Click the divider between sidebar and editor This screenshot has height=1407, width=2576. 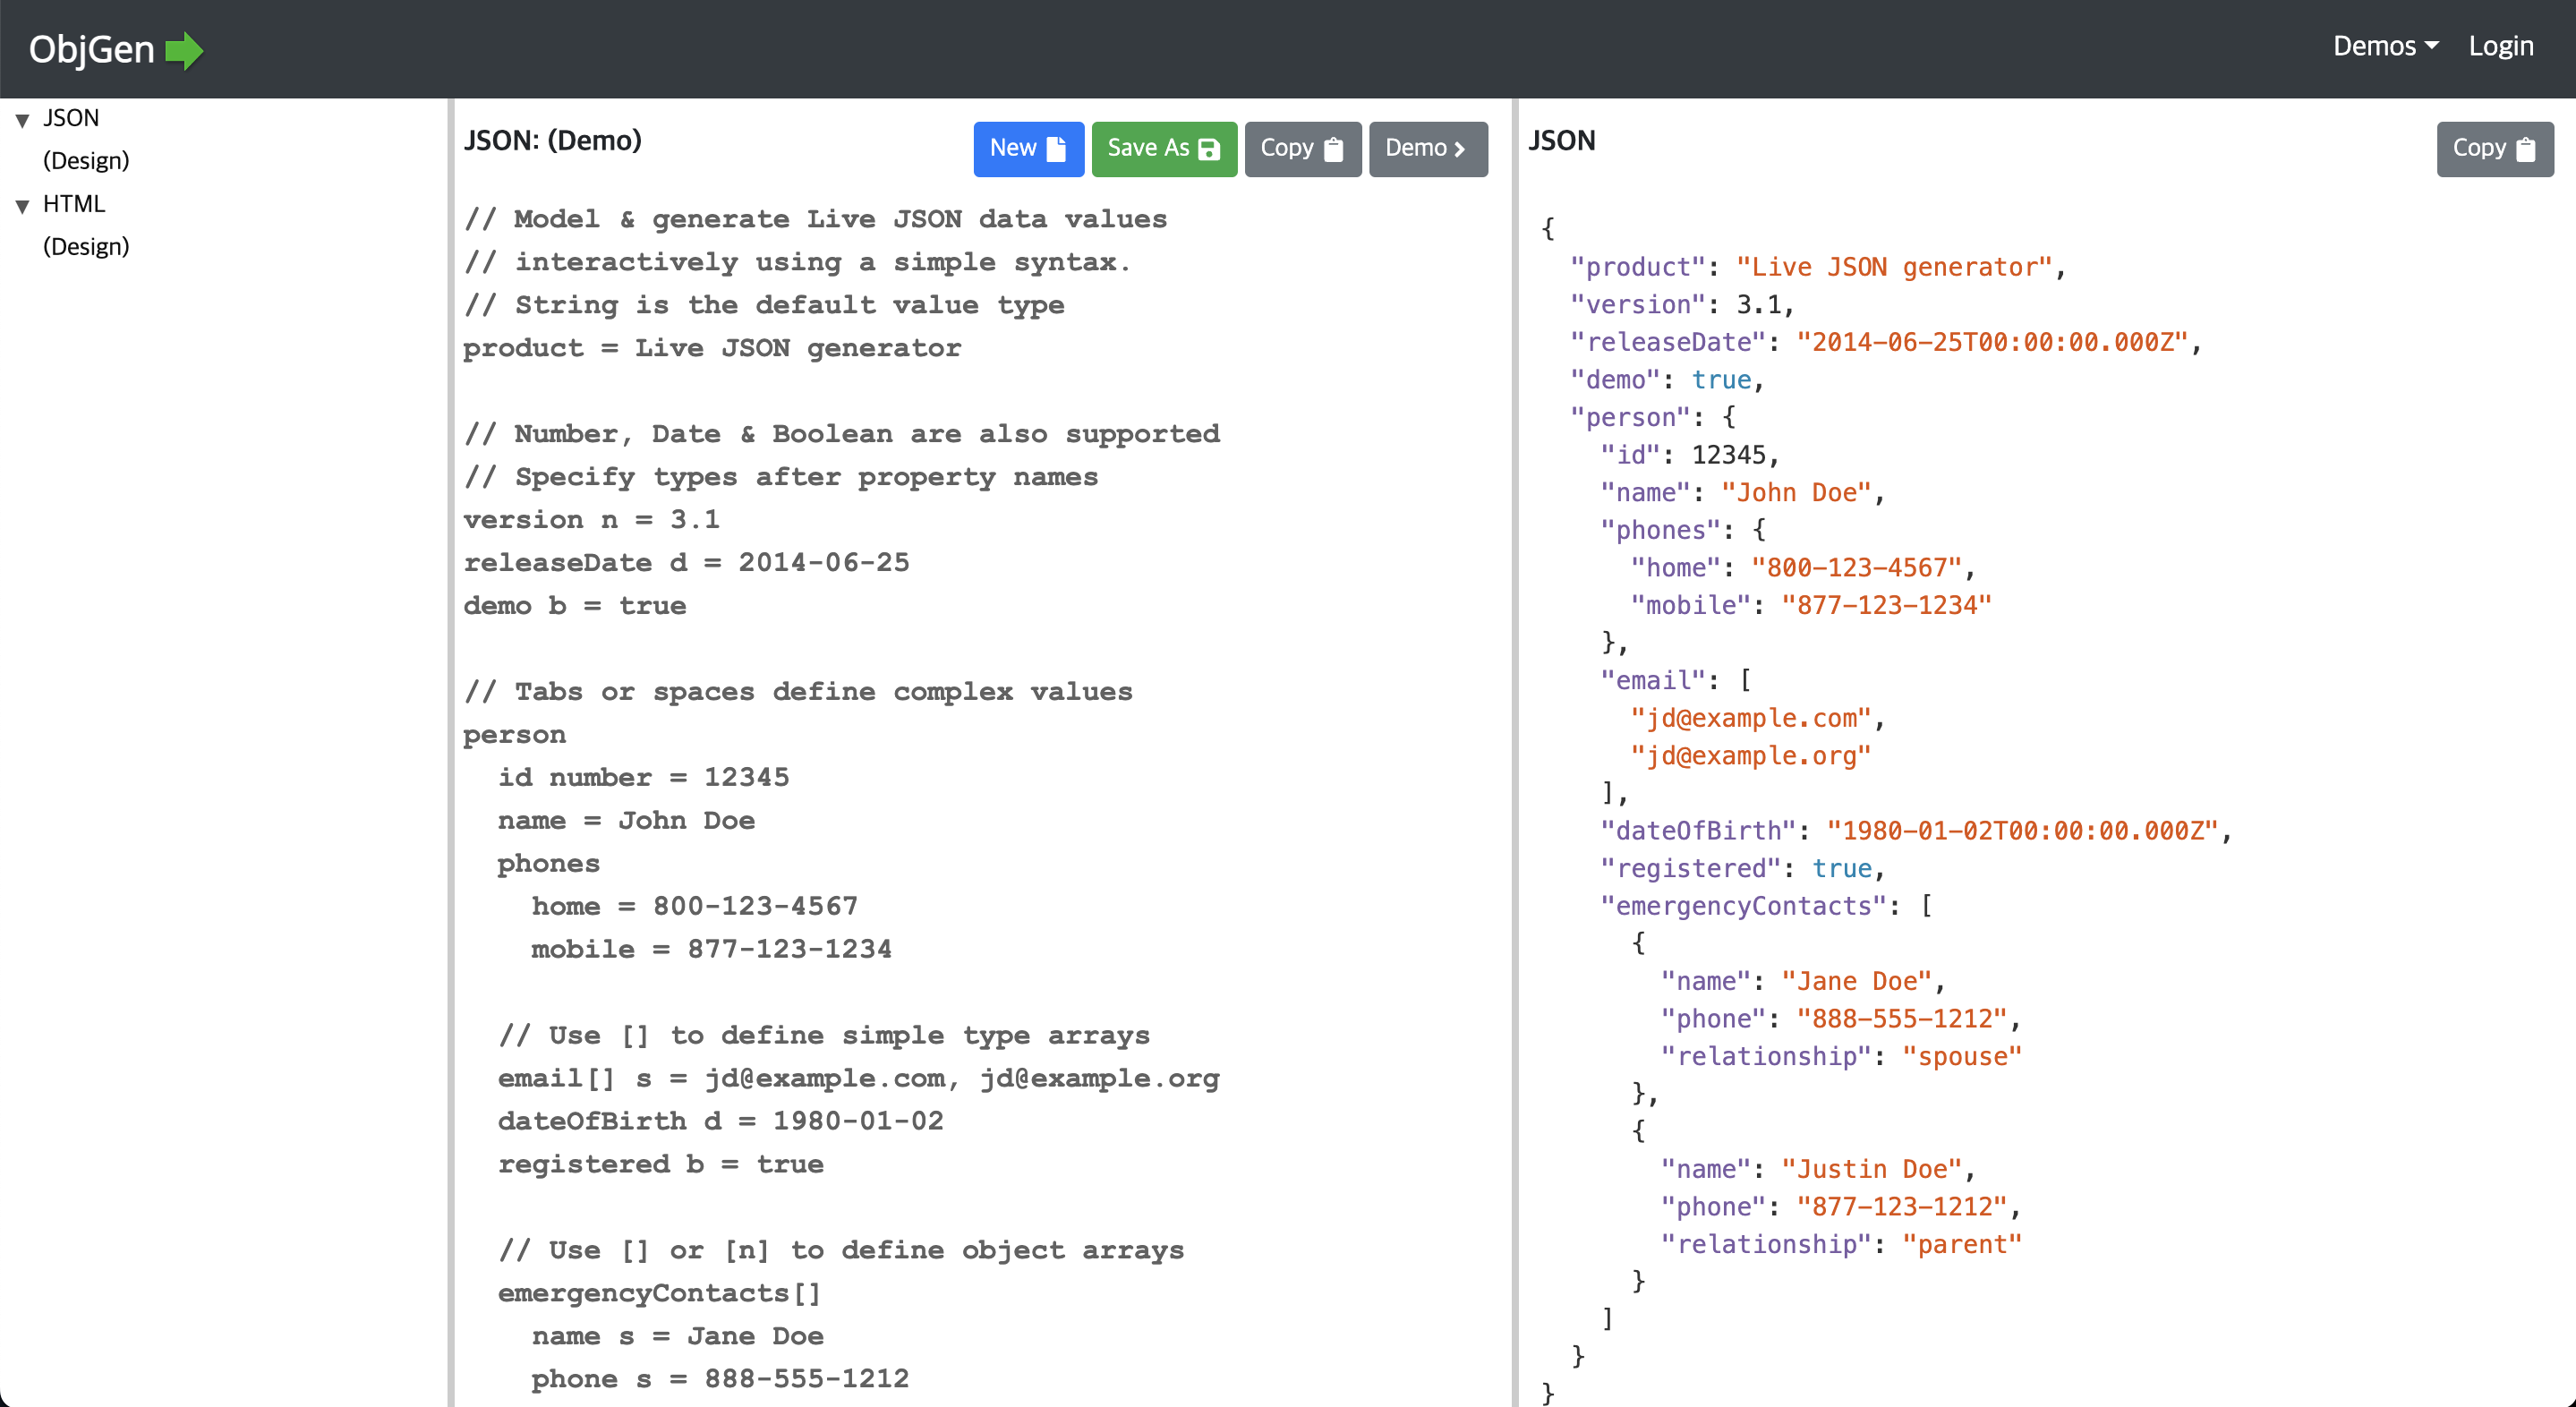point(451,750)
